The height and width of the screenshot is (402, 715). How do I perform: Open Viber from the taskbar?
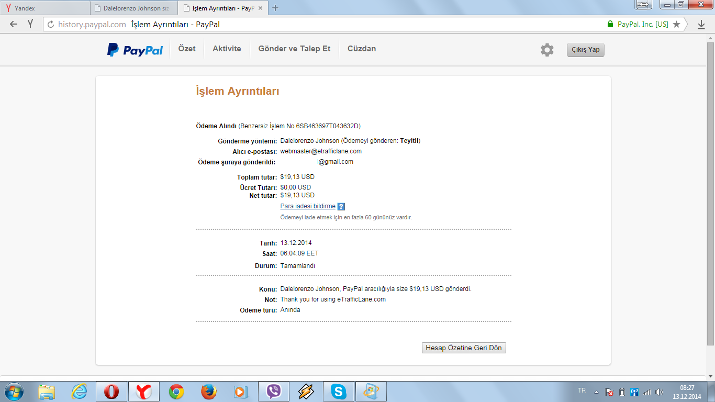(x=273, y=392)
